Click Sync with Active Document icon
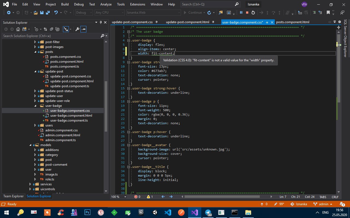Viewport: 350px width, 218px height. pos(45,29)
